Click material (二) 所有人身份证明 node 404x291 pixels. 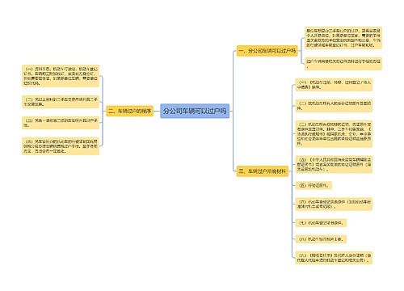click(x=334, y=106)
